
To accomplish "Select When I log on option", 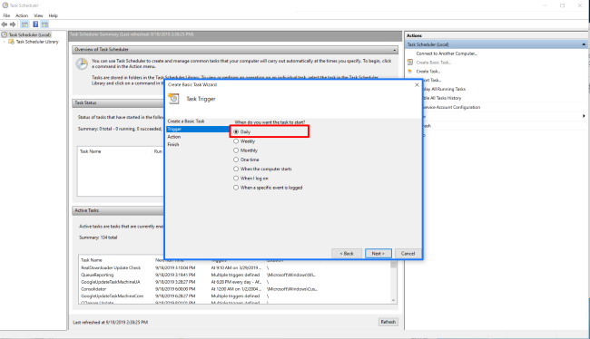I will 236,179.
